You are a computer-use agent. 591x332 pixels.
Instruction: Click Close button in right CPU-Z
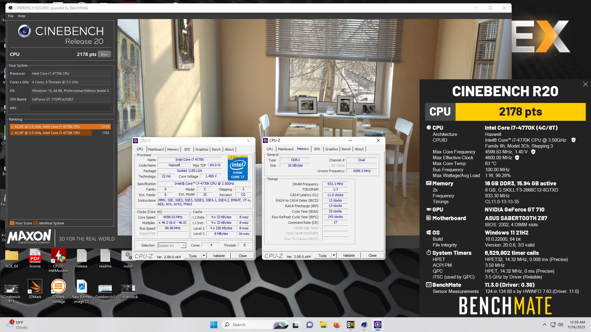pos(372,255)
